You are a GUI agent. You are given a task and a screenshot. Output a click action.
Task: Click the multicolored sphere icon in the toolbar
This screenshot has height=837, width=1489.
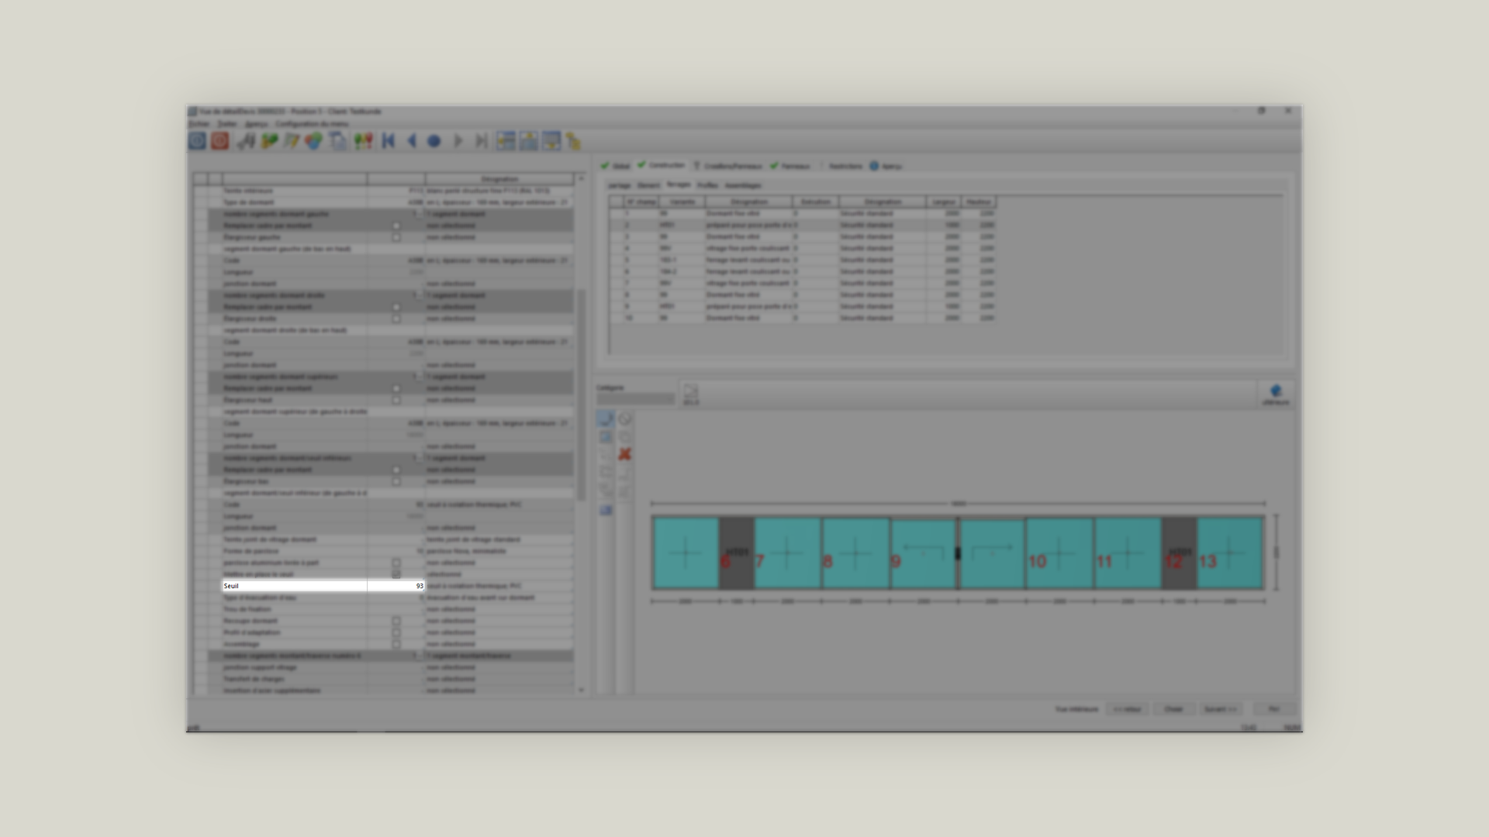coord(313,140)
